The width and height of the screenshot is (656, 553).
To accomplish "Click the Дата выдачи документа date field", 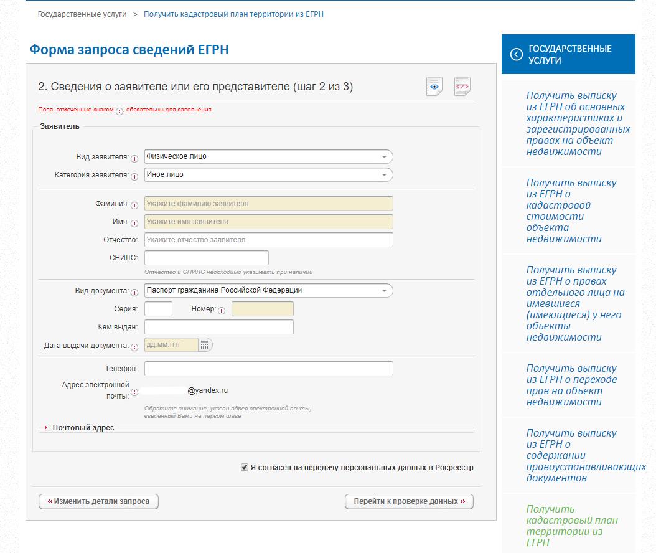I will pos(171,345).
